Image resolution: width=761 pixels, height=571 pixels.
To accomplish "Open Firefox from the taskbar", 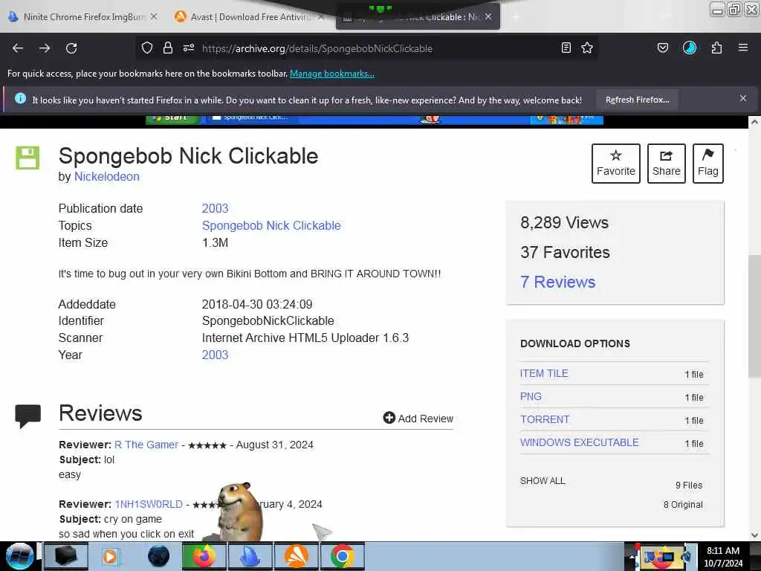I will 204,556.
